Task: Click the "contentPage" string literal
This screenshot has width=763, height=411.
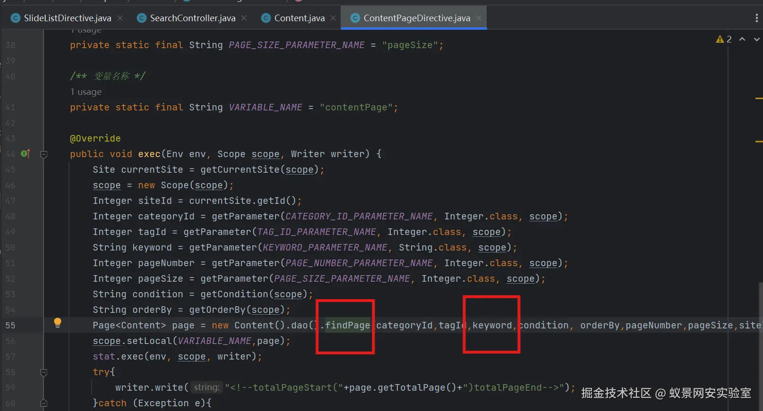Action: 356,107
